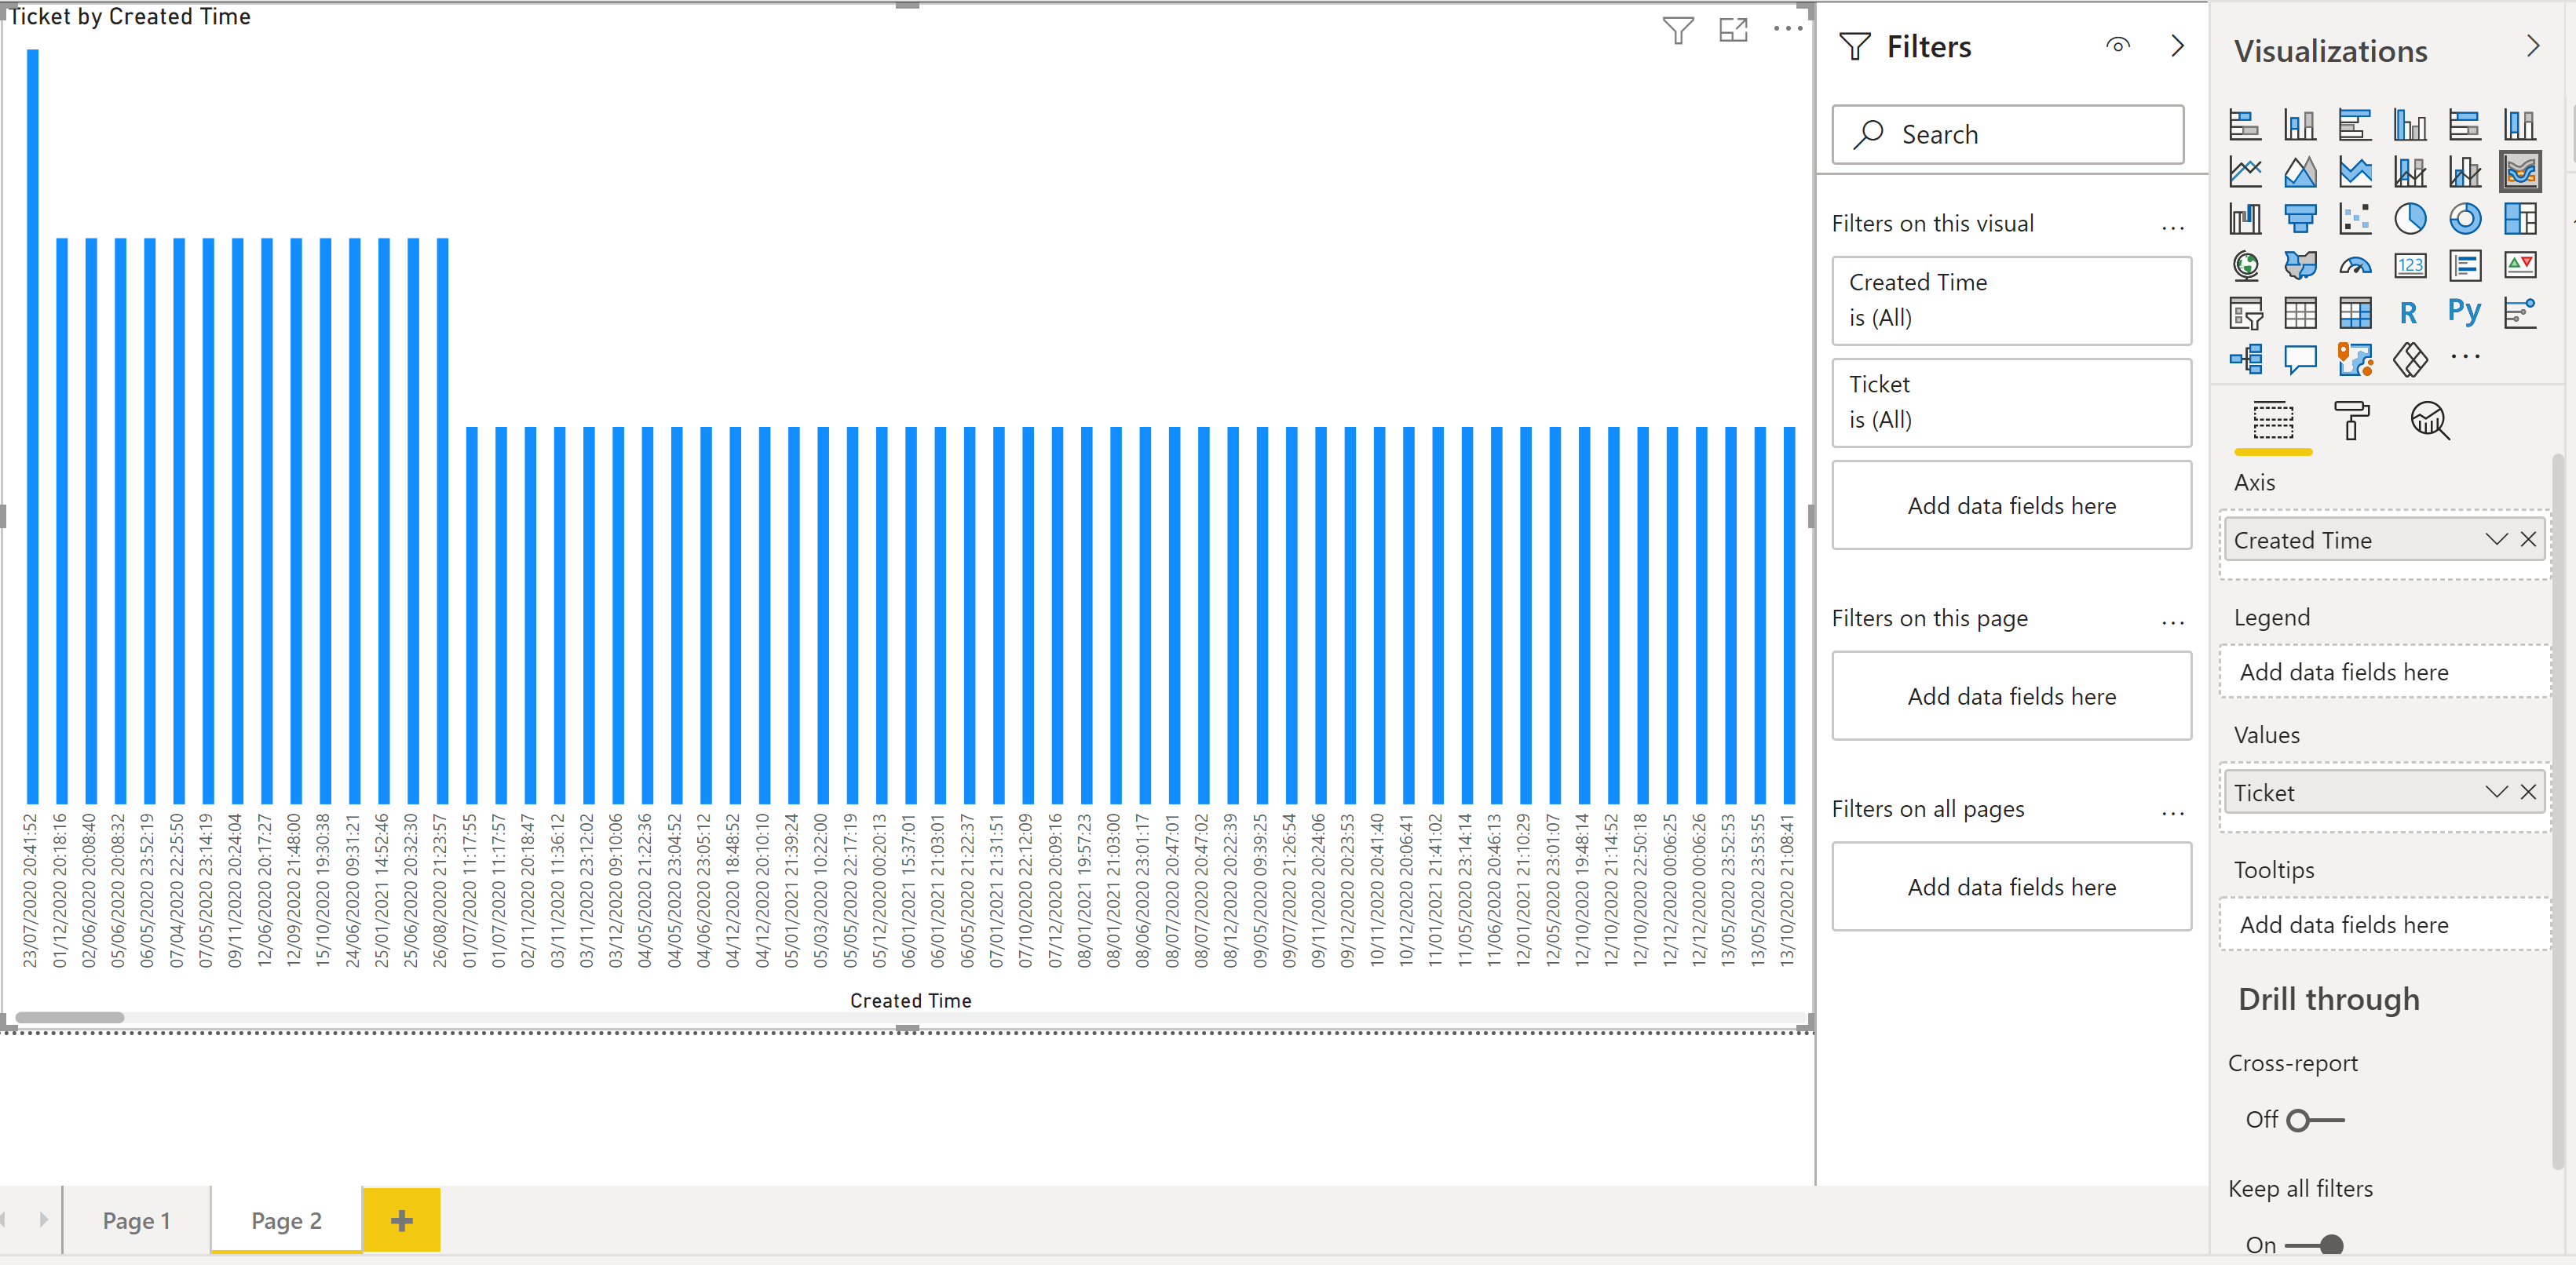Click the Filters pane Search field

(x=2008, y=135)
